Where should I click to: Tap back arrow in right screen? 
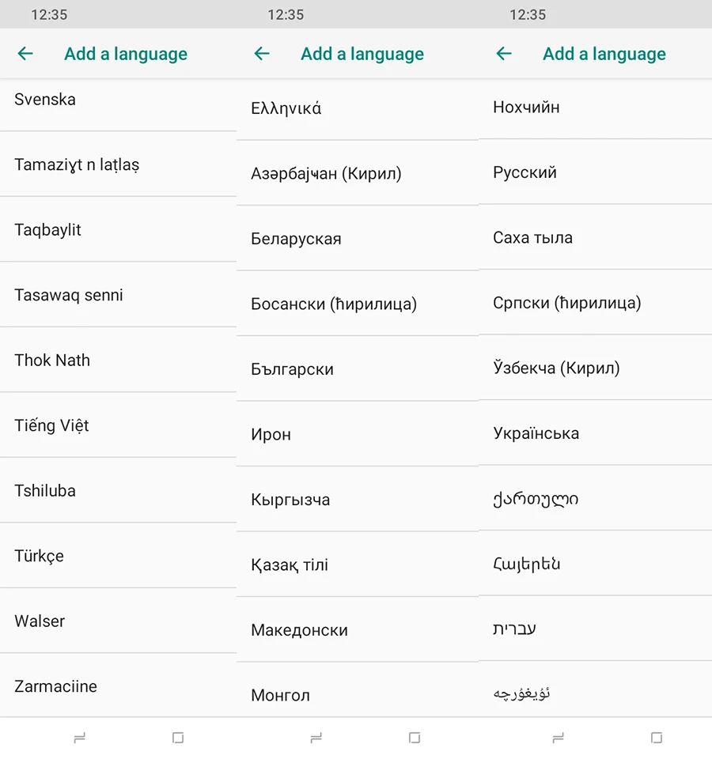click(504, 53)
